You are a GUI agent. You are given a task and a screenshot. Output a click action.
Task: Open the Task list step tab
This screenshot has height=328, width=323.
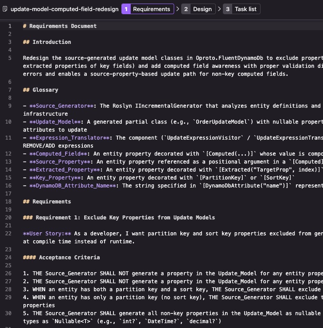tap(241, 9)
